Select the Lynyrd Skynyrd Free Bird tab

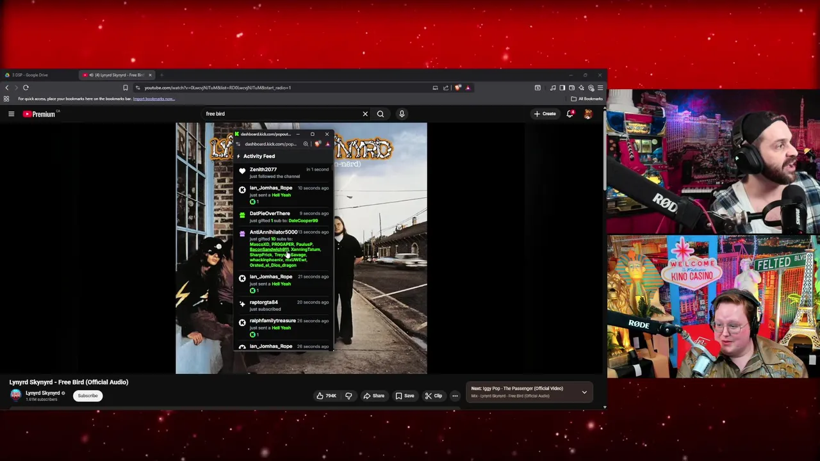[118, 75]
